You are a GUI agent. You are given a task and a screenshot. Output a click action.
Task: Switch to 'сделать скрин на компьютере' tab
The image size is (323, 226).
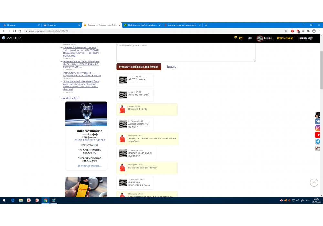pyautogui.click(x=182, y=25)
